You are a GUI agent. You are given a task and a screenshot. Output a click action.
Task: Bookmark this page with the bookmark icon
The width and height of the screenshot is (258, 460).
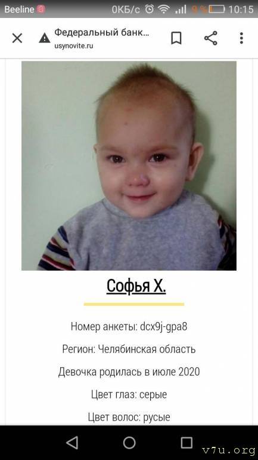(x=176, y=38)
